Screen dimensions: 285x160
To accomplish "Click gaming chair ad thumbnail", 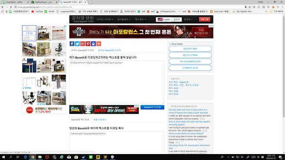I will (59, 49).
